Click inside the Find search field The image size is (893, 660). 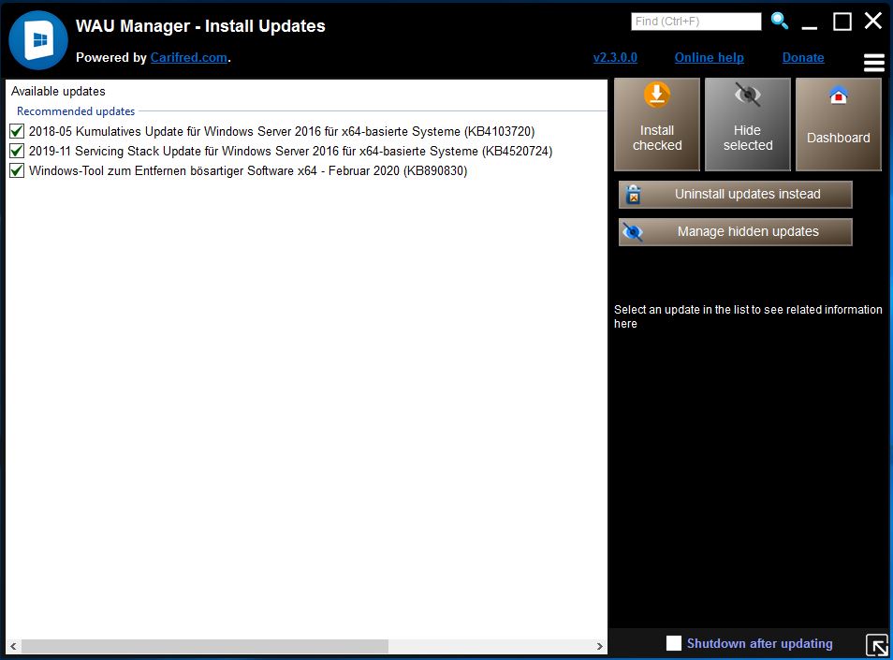coord(696,22)
